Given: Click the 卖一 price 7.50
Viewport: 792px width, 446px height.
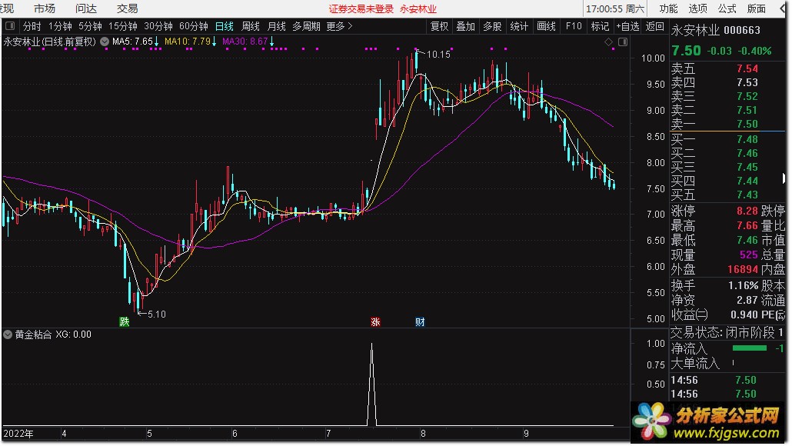Looking at the screenshot, I should pos(747,124).
